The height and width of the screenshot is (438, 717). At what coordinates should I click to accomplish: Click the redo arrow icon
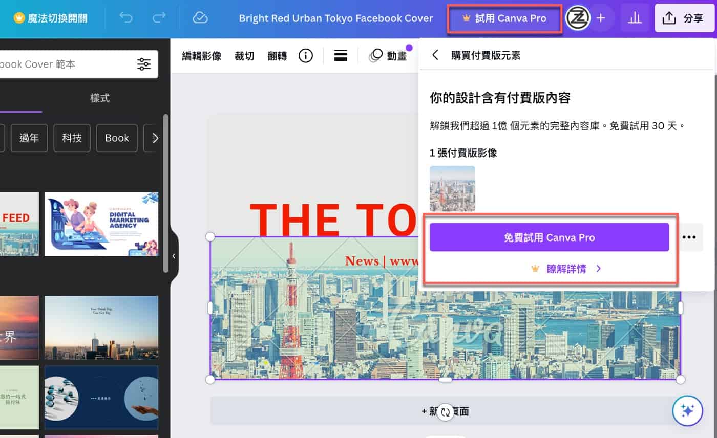point(159,18)
